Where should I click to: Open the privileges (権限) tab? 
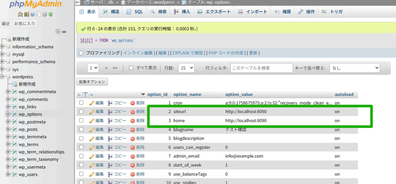tap(282, 12)
